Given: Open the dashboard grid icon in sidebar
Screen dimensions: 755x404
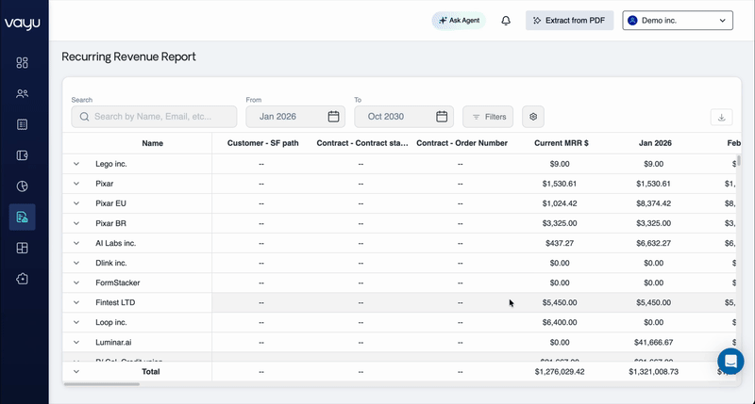Looking at the screenshot, I should [22, 63].
